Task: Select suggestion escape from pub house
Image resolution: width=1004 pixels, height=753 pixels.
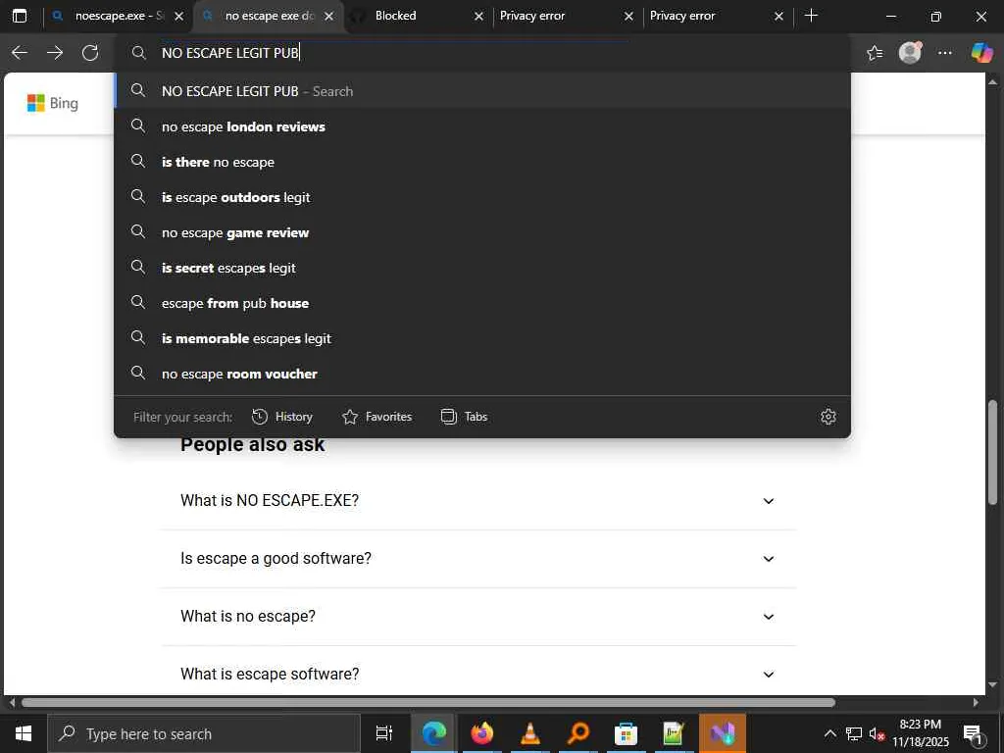Action: (x=482, y=302)
